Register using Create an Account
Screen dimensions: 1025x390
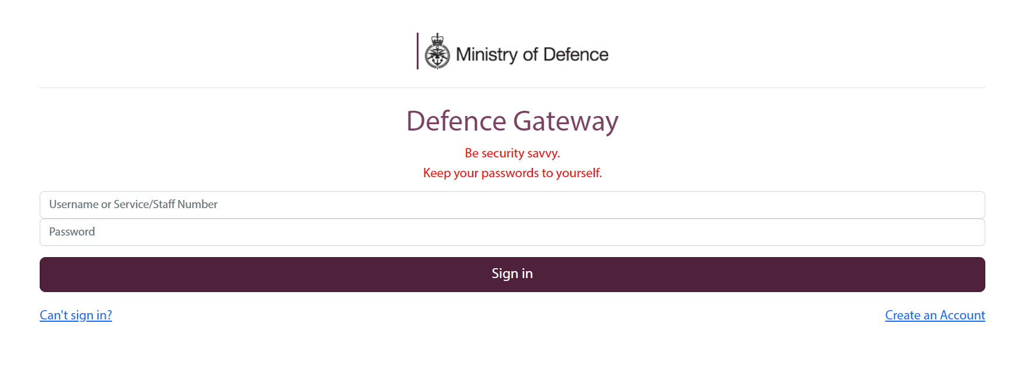935,315
